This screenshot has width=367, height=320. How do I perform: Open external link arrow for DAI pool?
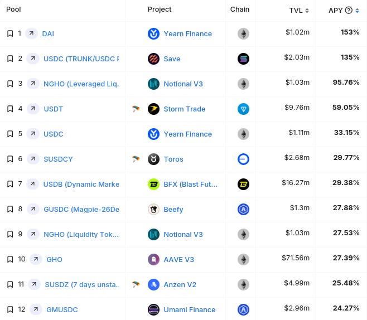31,33
